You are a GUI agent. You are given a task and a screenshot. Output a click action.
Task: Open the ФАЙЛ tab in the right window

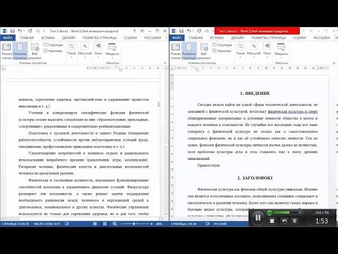pos(177,38)
